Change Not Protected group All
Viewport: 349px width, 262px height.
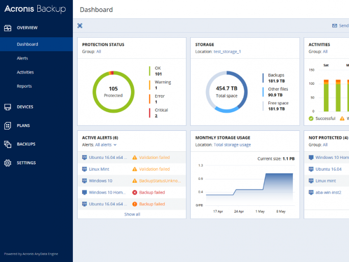point(325,145)
